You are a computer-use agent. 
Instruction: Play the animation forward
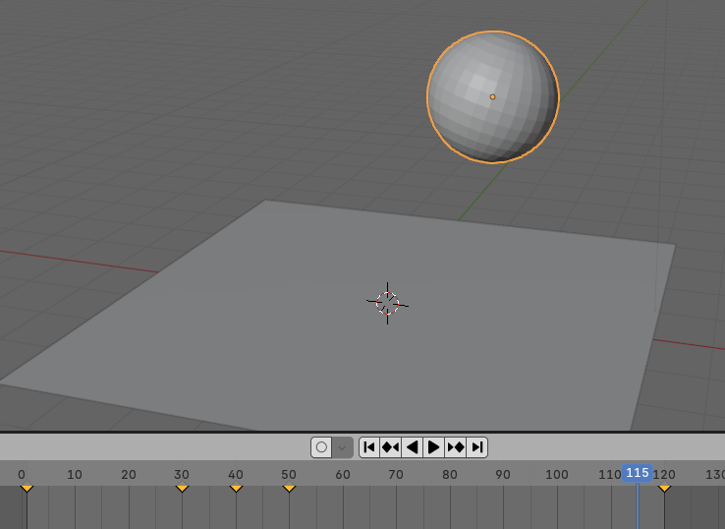click(x=433, y=447)
